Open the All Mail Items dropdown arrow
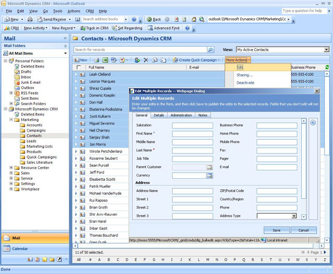Screen dimensions: 333x274 (66, 53)
